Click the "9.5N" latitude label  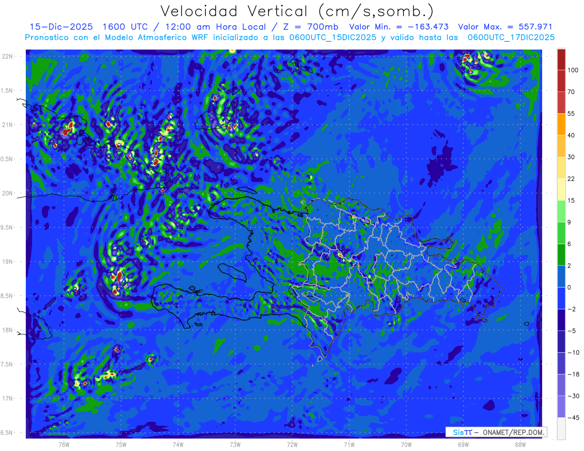point(8,227)
